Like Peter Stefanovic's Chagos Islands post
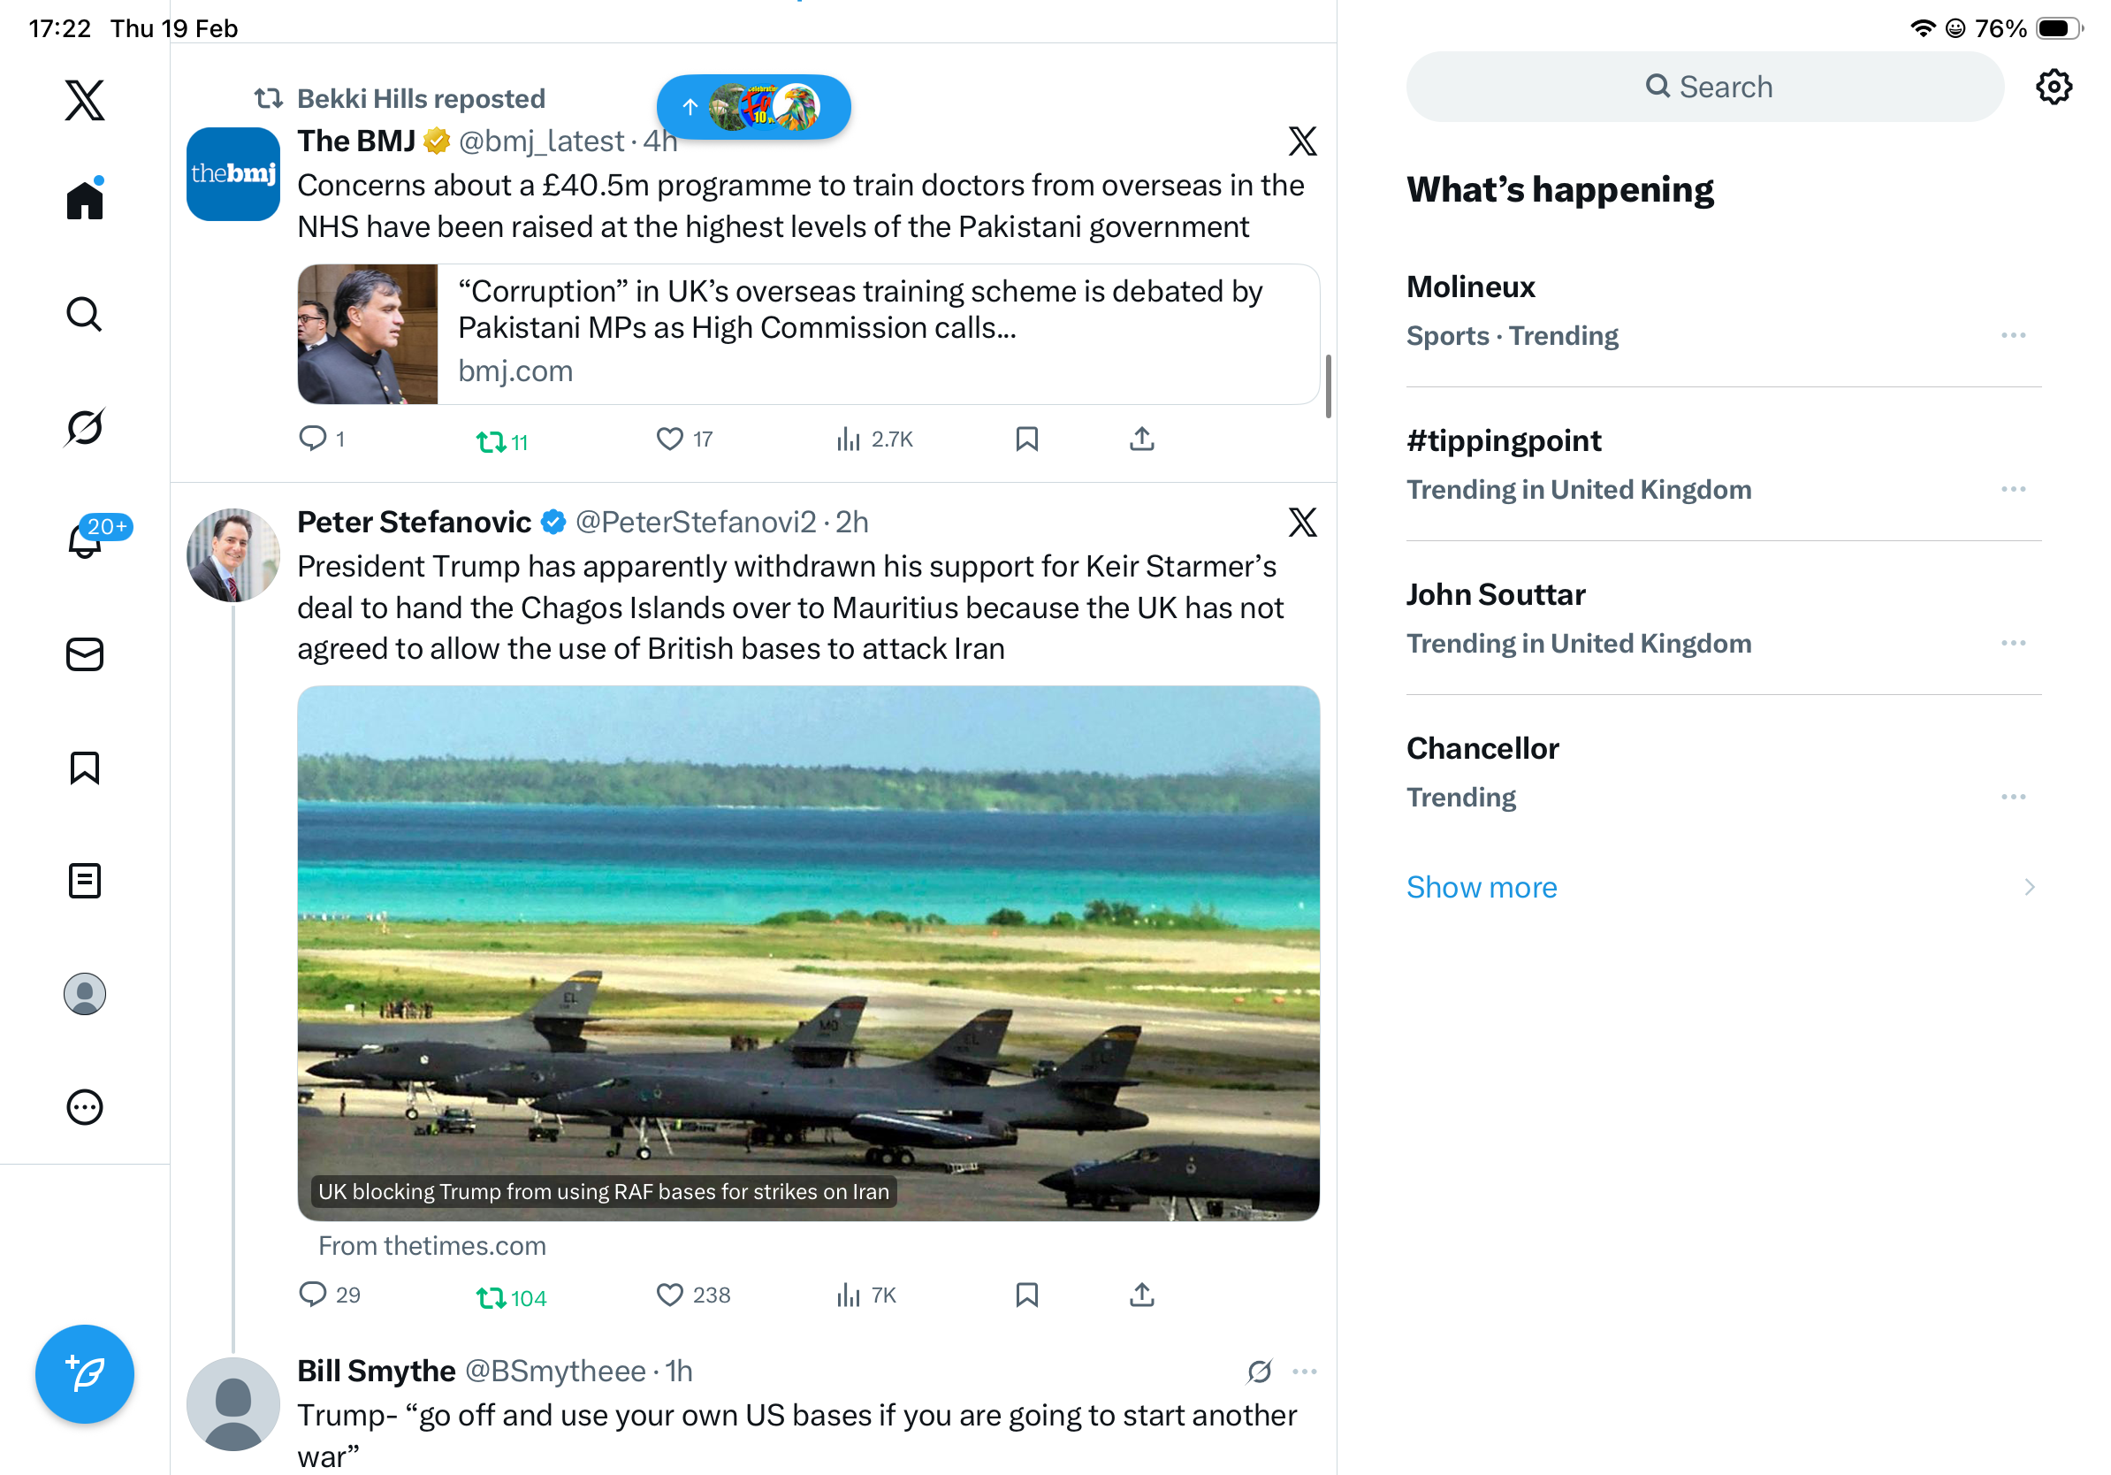This screenshot has width=2111, height=1475. click(670, 1295)
